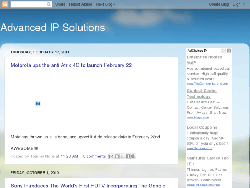
Task: Click the BlogThis! share icon
Action: pos(117,156)
